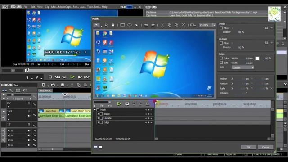
Task: Click the set In point icon
Action: [27, 77]
